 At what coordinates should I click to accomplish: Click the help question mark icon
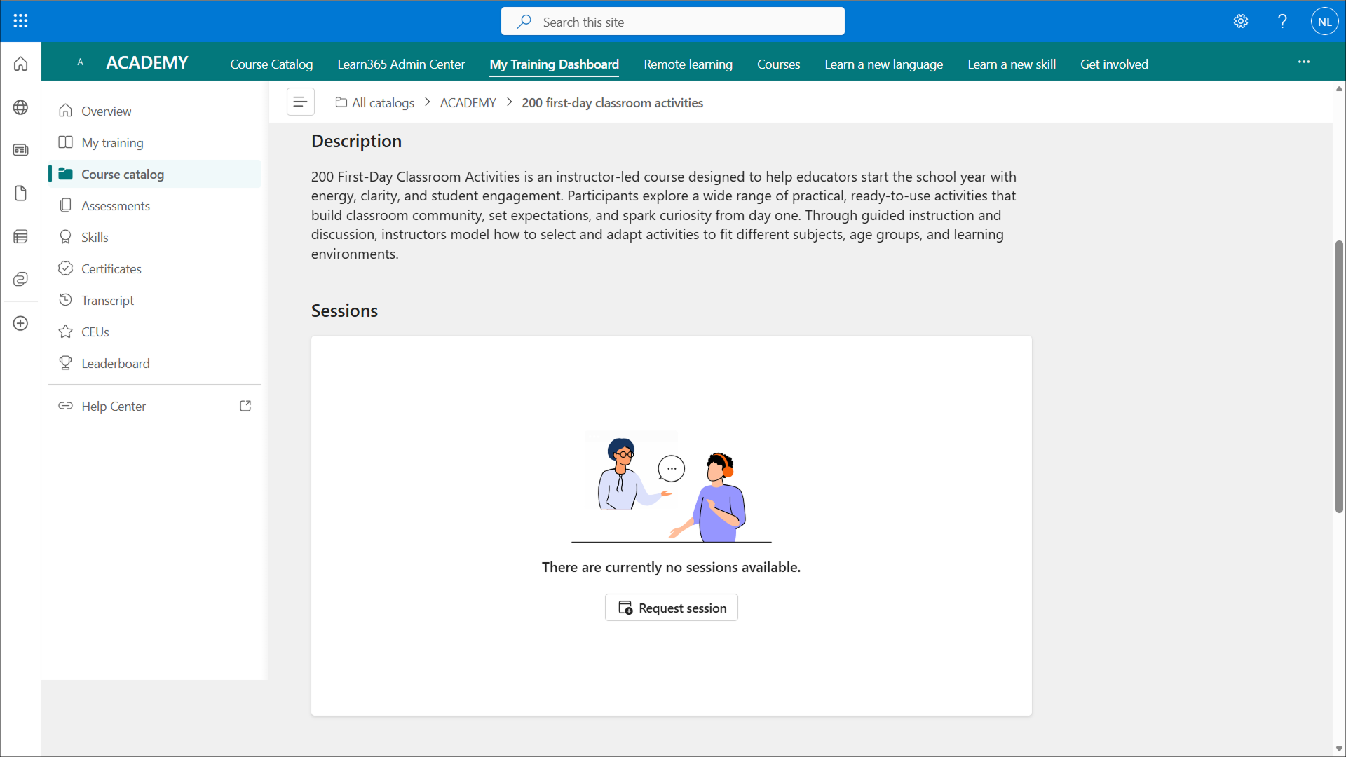click(1282, 21)
